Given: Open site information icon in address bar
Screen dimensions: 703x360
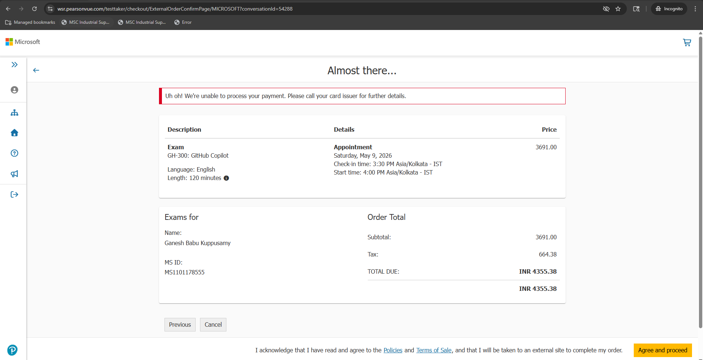Looking at the screenshot, I should coord(51,9).
